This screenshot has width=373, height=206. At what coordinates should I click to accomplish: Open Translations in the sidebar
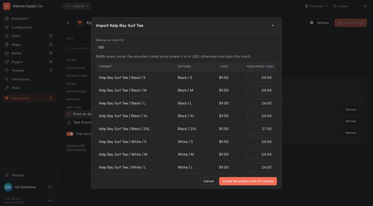[29, 79]
